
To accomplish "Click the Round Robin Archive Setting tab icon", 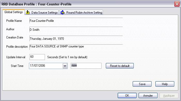I will (62, 12).
